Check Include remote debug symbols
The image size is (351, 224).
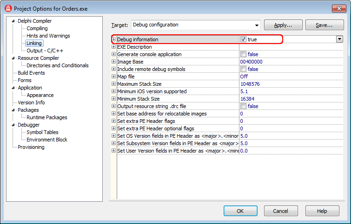tap(243, 69)
